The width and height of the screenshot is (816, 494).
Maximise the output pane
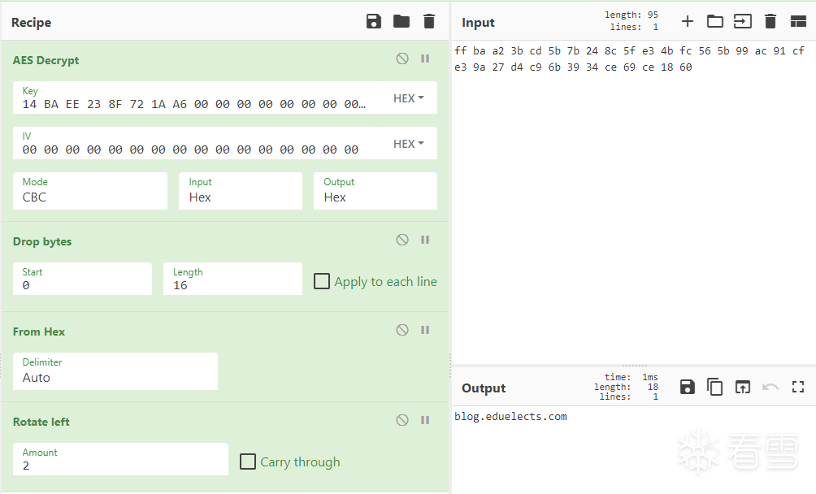click(x=798, y=388)
